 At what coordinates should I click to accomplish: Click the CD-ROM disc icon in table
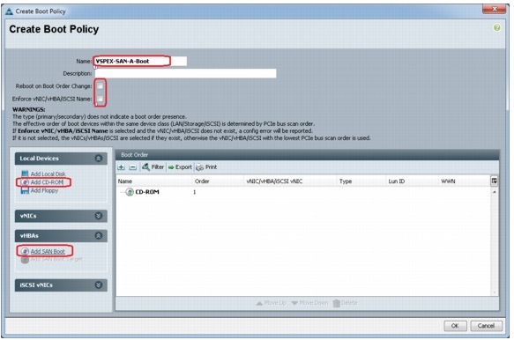point(130,192)
